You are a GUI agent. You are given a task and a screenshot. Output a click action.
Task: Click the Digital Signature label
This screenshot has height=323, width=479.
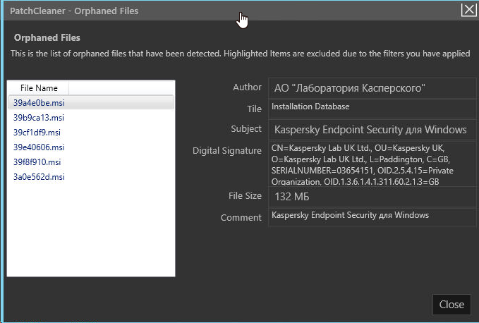[x=227, y=151]
